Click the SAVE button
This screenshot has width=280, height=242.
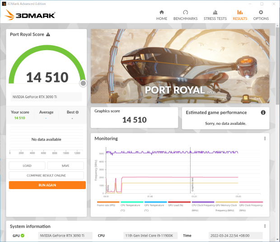point(65,166)
